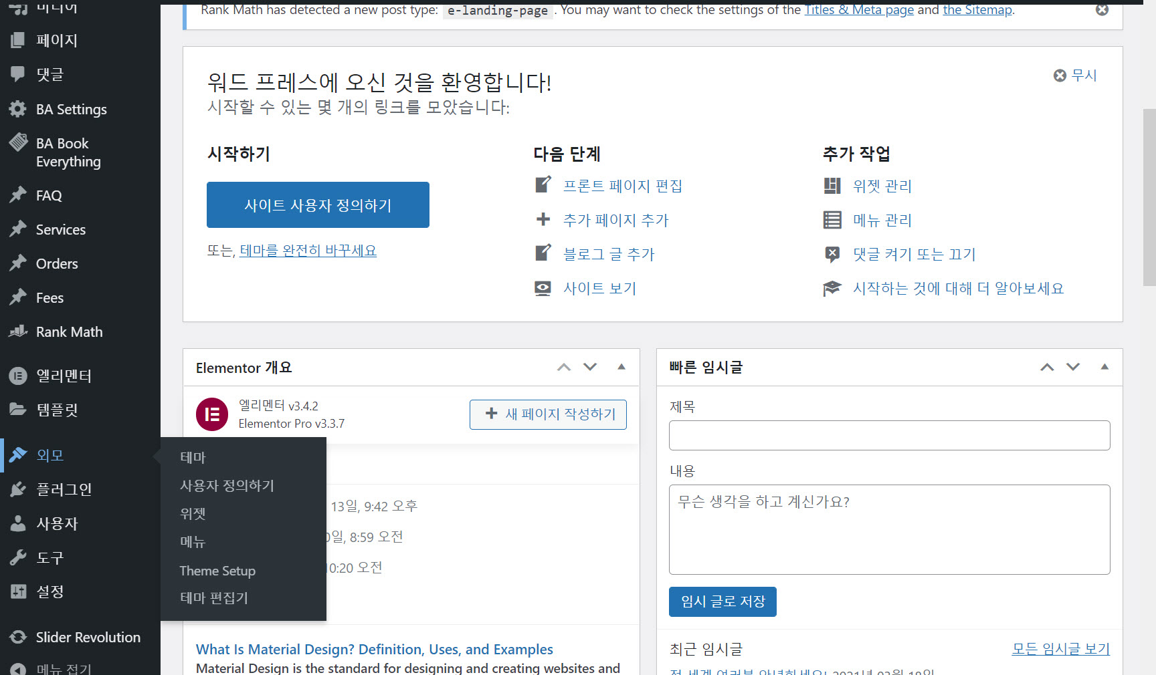Click the 댓글 켜기 또는 끄기 link
This screenshot has height=675, width=1156.
(914, 254)
